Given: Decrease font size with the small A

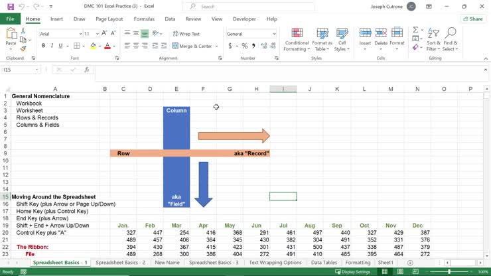Looking at the screenshot, I should point(113,33).
